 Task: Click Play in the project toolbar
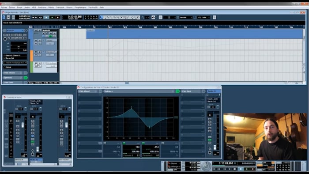tap(52, 17)
